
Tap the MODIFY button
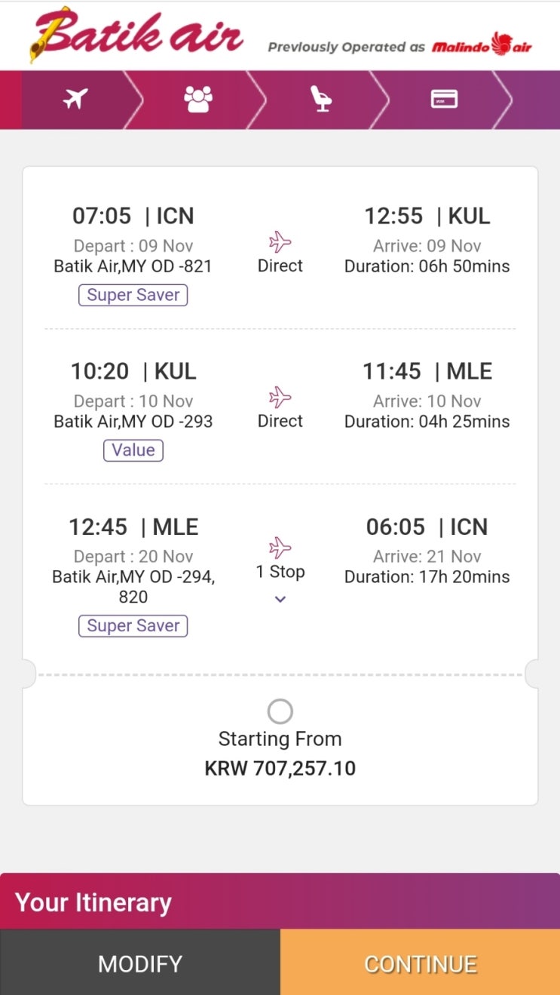pos(140,963)
